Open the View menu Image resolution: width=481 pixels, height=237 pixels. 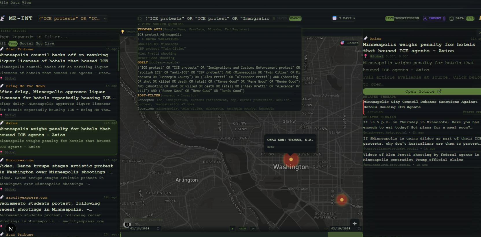(x=27, y=3)
